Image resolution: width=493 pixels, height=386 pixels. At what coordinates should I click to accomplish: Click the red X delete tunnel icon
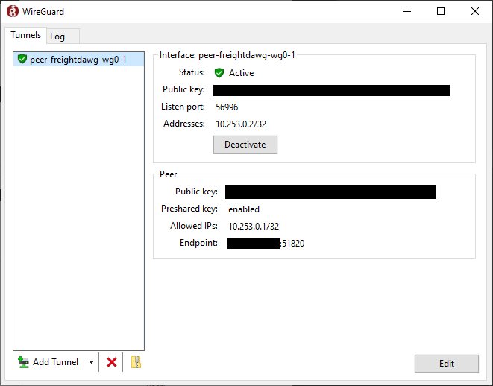click(112, 362)
